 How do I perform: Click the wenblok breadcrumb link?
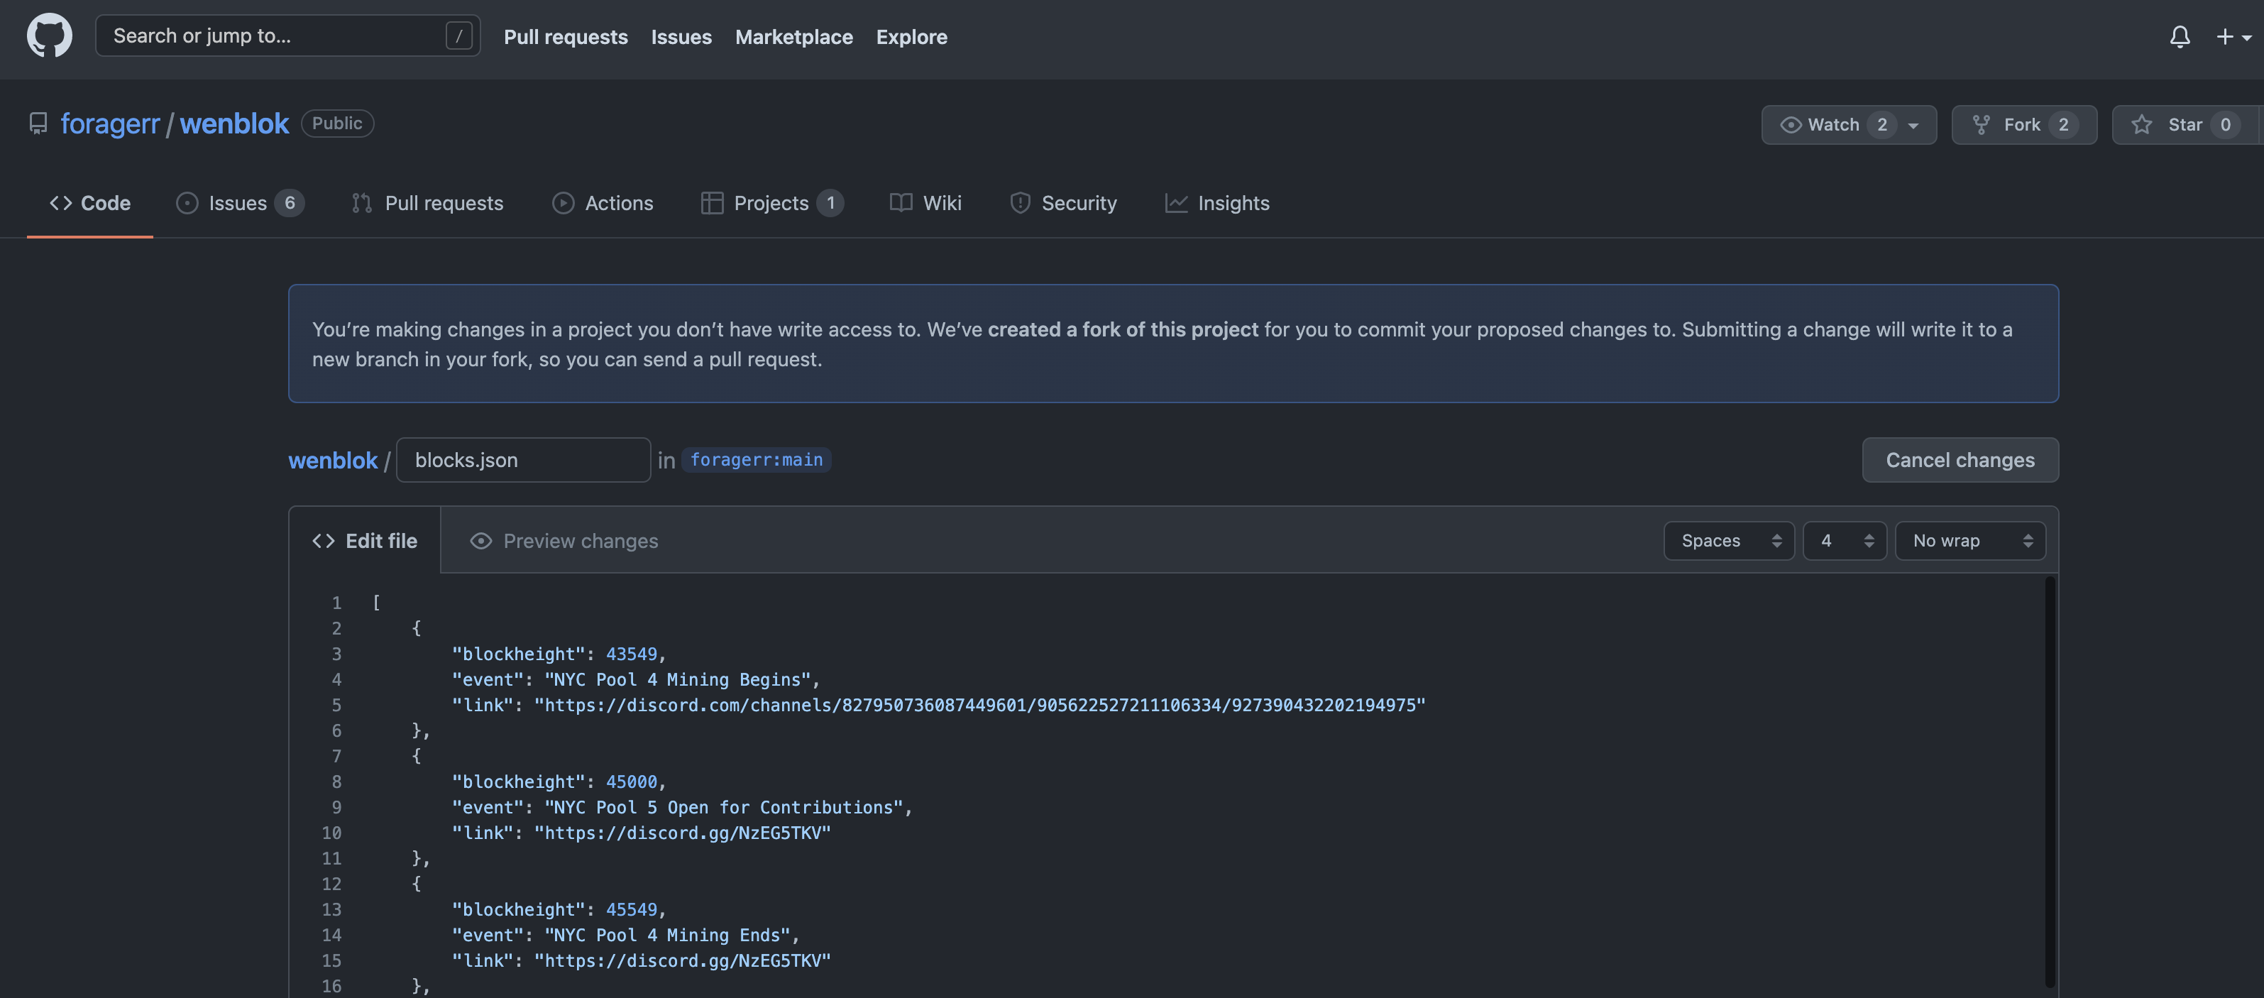332,461
